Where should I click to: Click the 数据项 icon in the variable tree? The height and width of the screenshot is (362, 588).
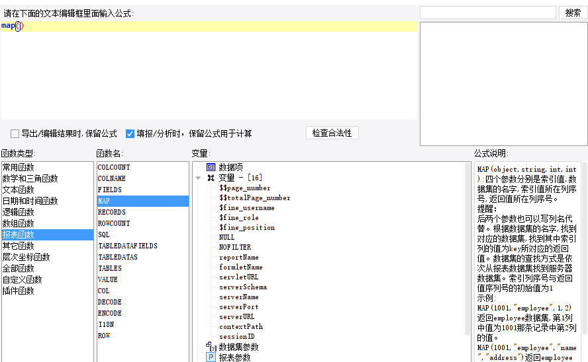(x=211, y=167)
